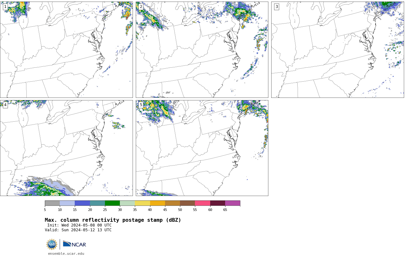Select the maroon 60-65 dBZ swatch

pos(217,203)
